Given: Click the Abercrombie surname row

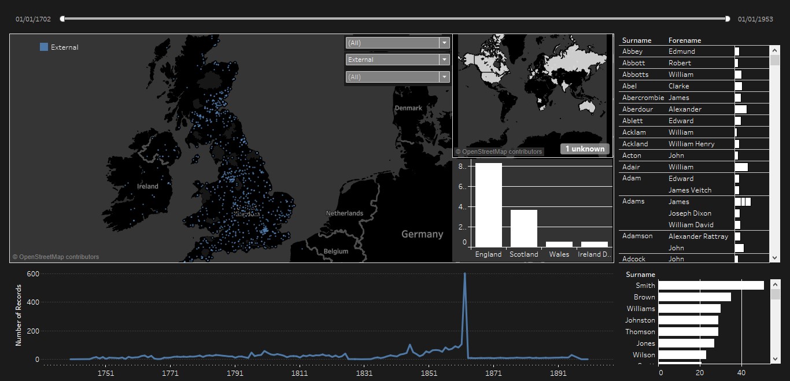Looking at the screenshot, I should click(643, 98).
